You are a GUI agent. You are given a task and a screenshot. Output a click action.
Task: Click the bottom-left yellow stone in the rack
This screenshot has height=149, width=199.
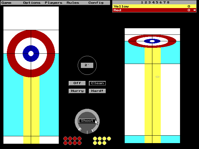pyautogui.click(x=95, y=143)
